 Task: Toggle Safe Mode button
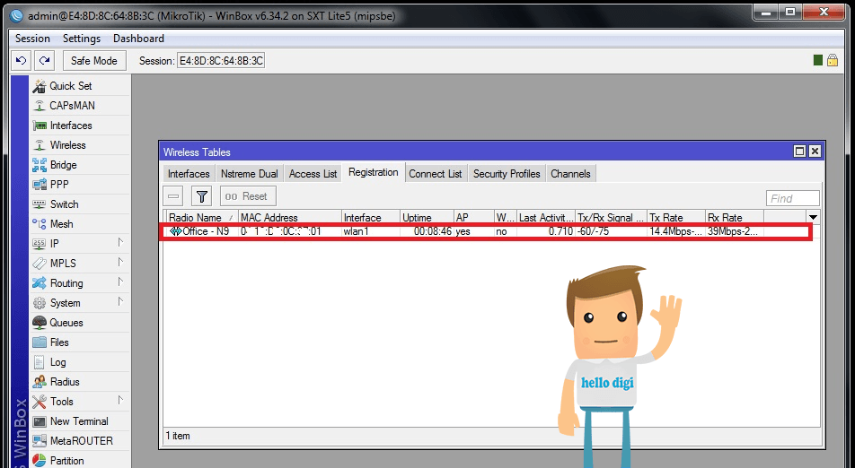94,60
